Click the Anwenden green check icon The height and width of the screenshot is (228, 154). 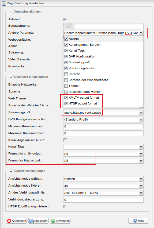(x=53, y=221)
